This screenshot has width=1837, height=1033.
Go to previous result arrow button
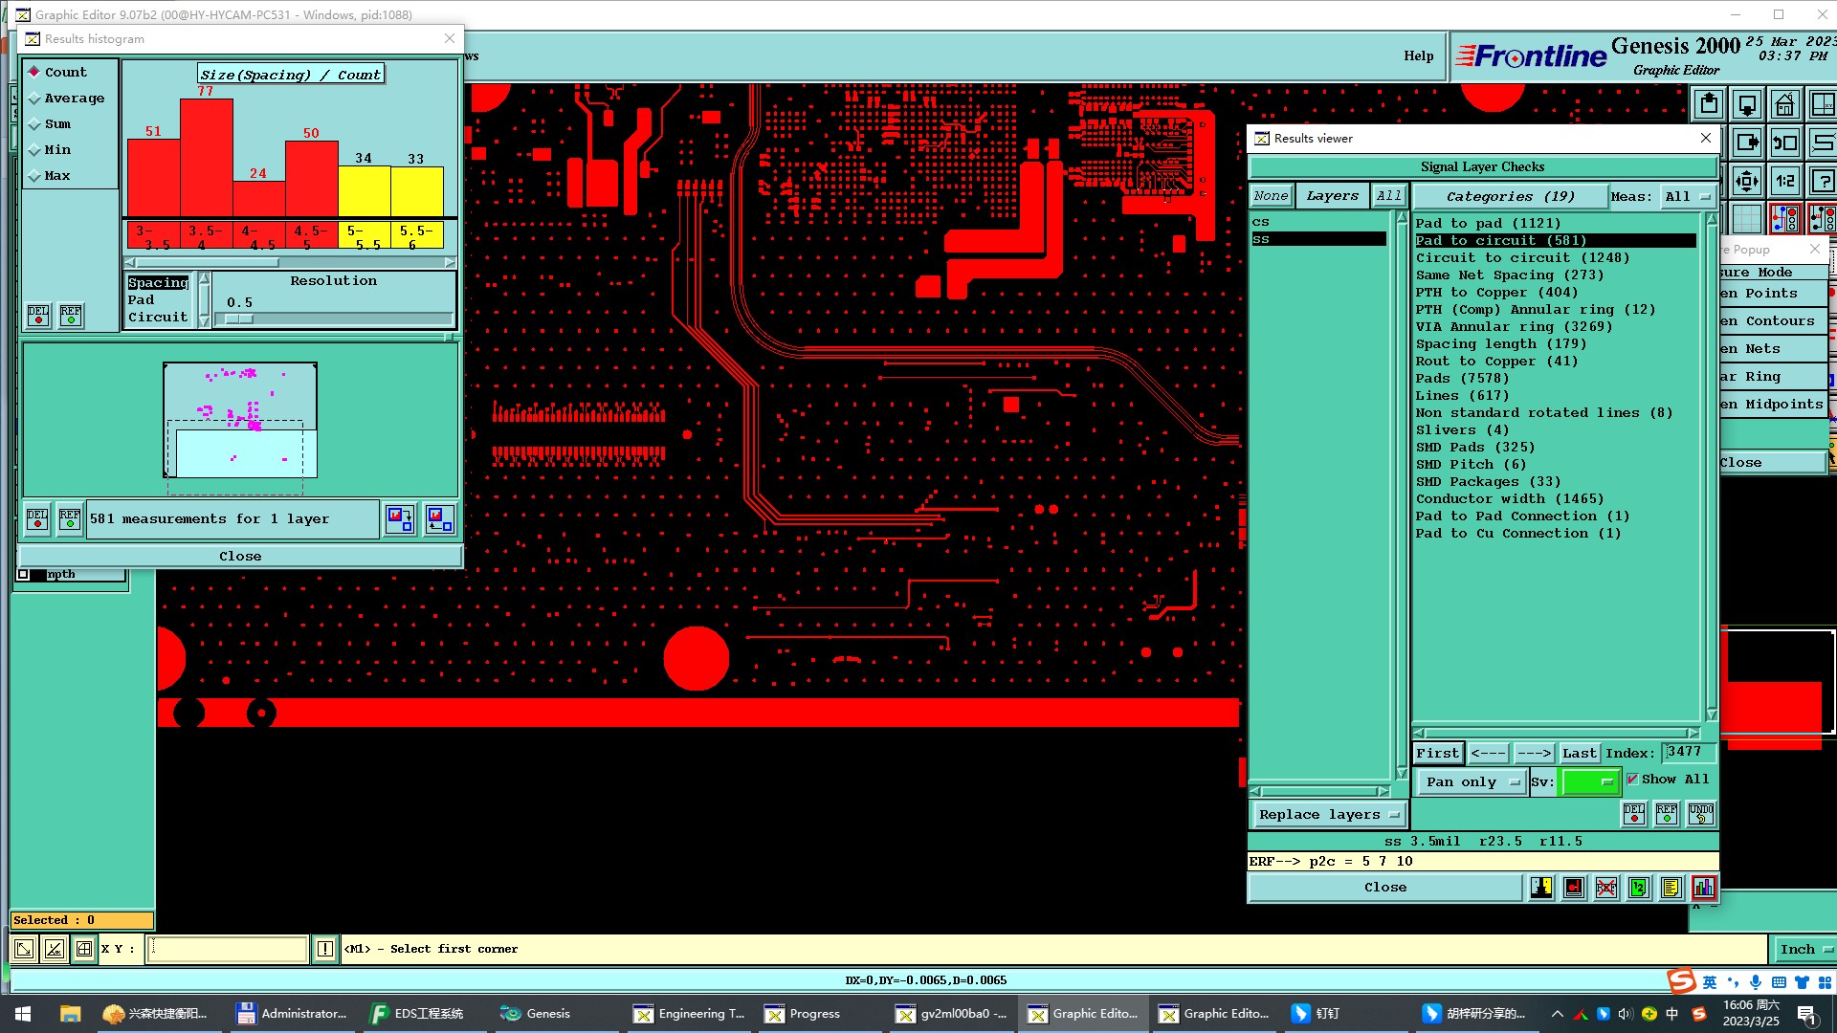[1488, 753]
